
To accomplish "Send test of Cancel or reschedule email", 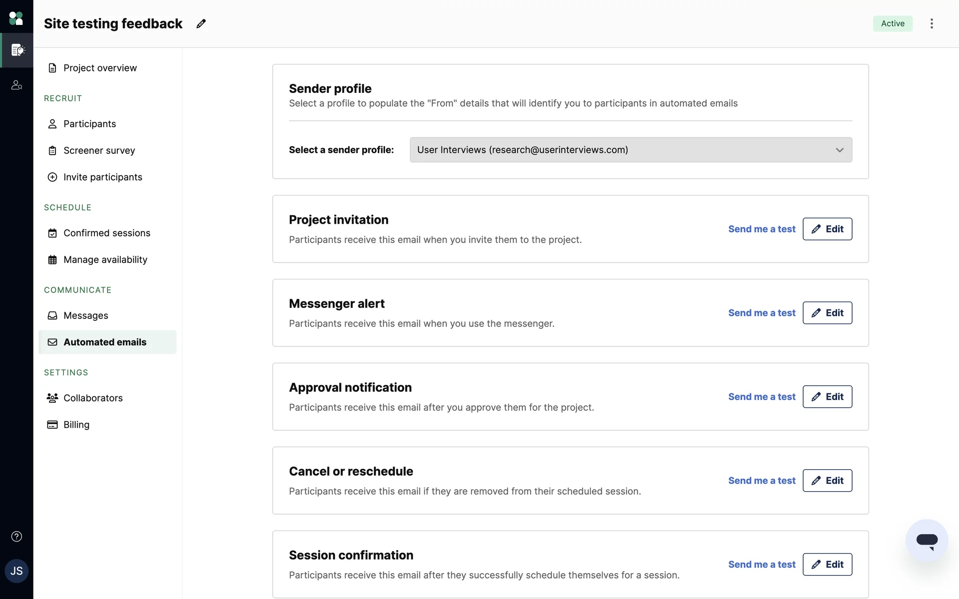I will (x=761, y=481).
